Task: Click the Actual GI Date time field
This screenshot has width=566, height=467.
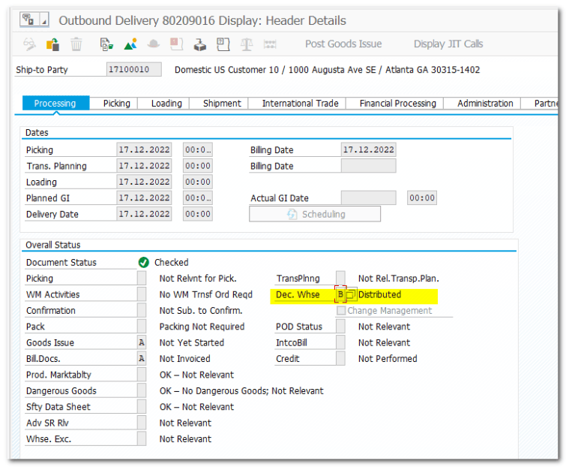Action: pos(422,198)
